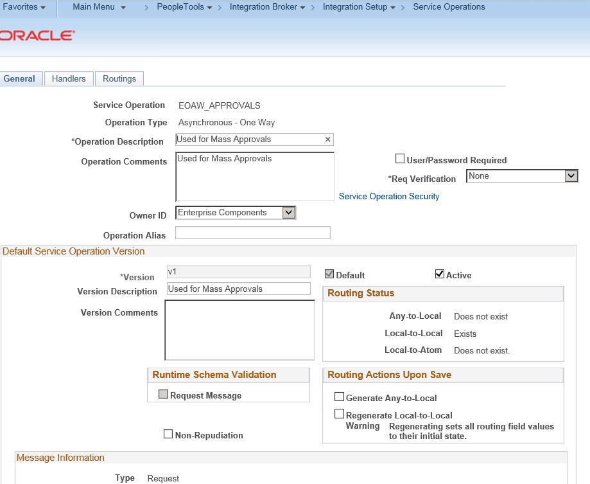Click the Routing Status section header
590x484 pixels.
pyautogui.click(x=361, y=293)
